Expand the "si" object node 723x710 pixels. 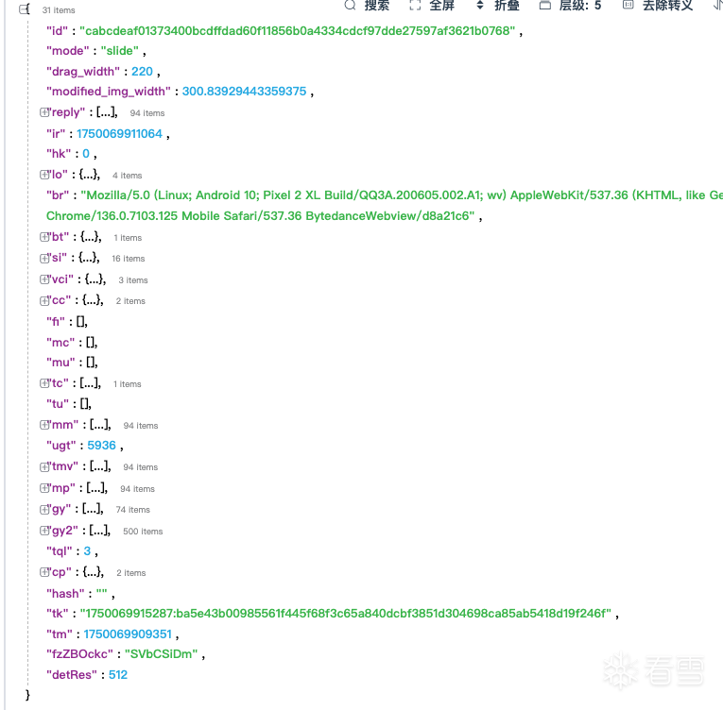click(x=44, y=258)
